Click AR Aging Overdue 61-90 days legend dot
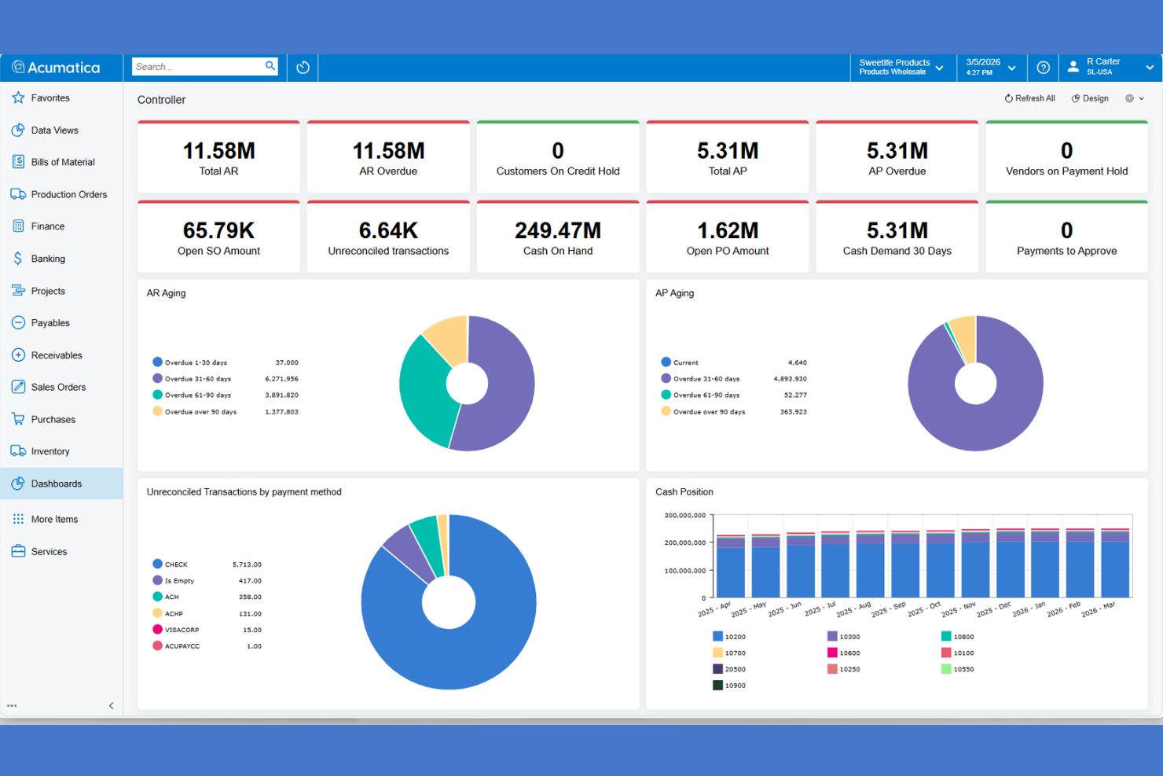Viewport: 1163px width, 776px height. pos(157,395)
